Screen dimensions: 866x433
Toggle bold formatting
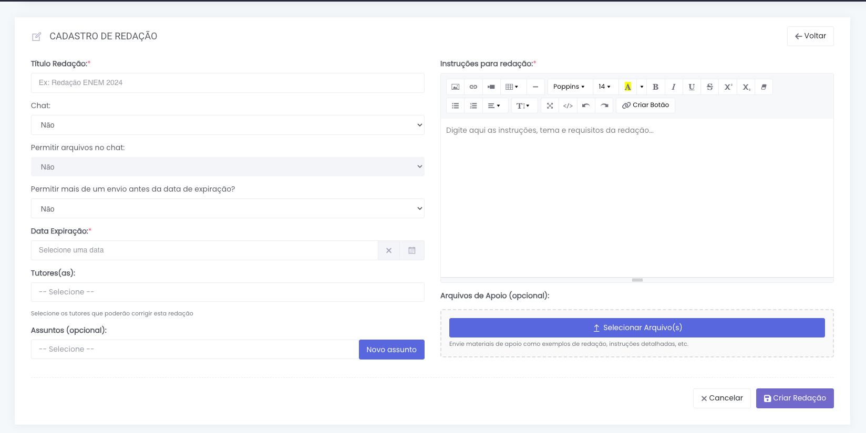pos(655,87)
